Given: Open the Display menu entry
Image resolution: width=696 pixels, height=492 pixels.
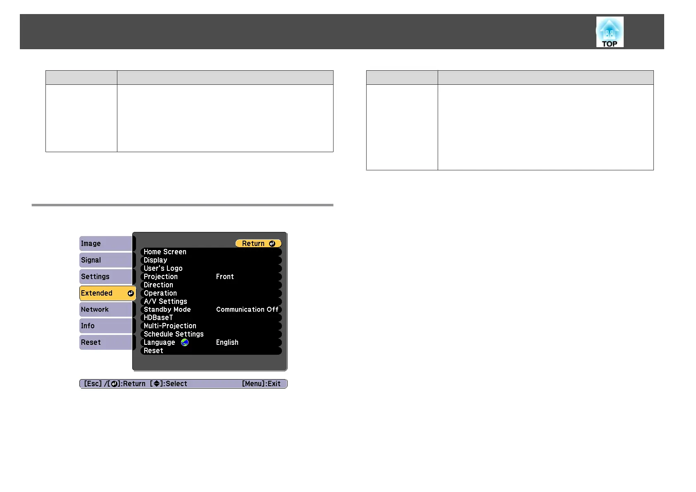Looking at the screenshot, I should [211, 260].
